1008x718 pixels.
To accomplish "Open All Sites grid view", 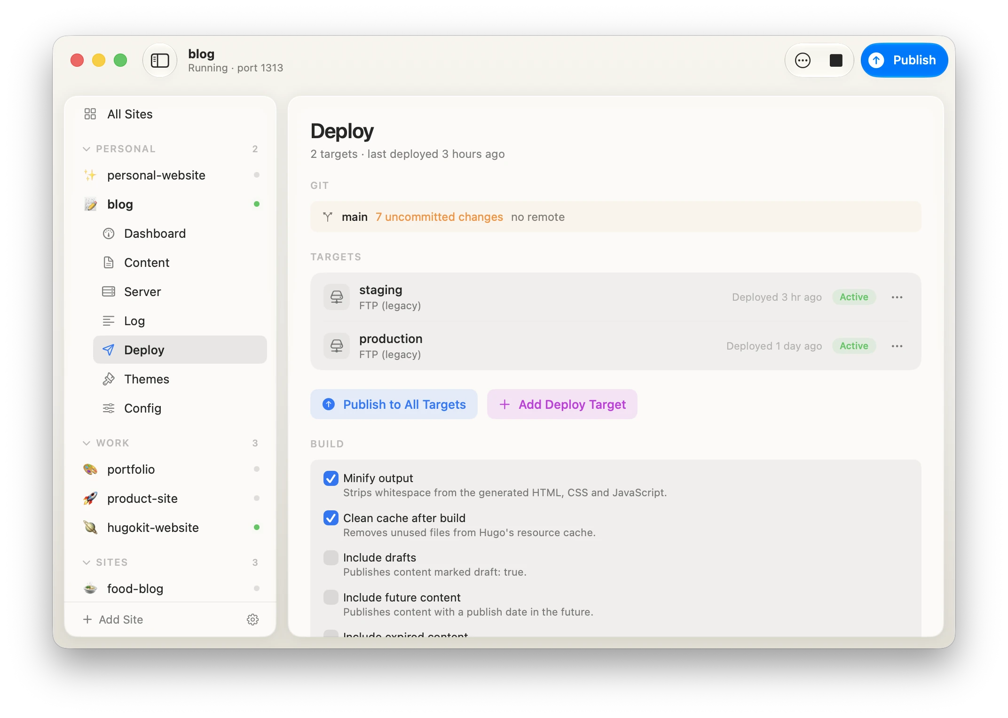I will coord(170,114).
